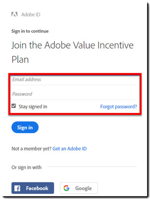Click the "Facebook" word on the button
The image size is (150, 199).
(x=37, y=188)
